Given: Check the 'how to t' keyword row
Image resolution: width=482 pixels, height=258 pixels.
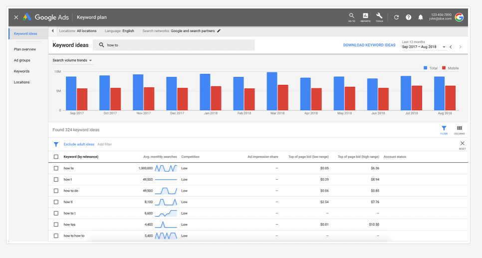Looking at the screenshot, I should [x=56, y=213].
